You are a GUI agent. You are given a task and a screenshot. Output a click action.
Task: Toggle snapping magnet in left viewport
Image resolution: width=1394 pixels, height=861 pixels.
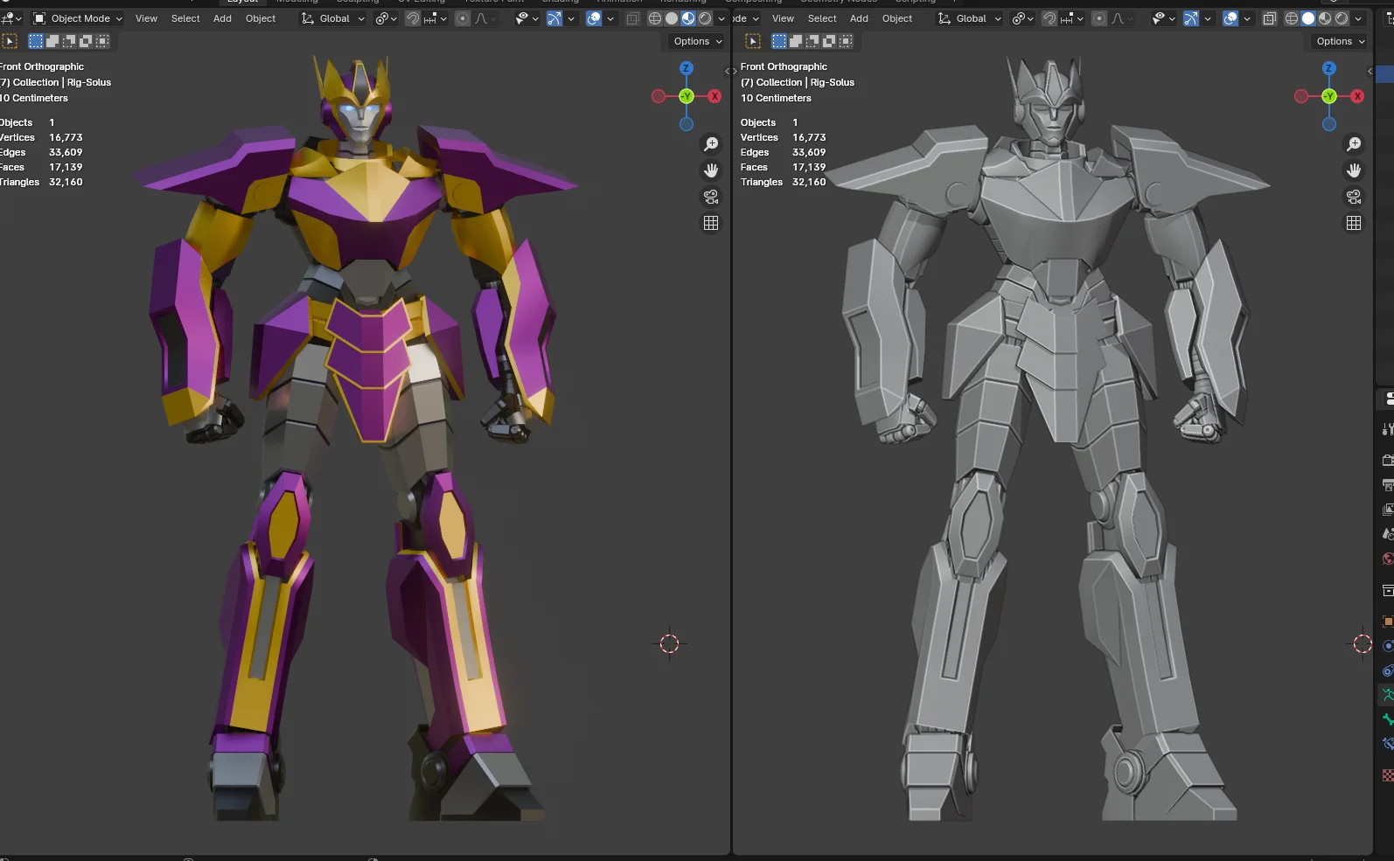click(413, 18)
